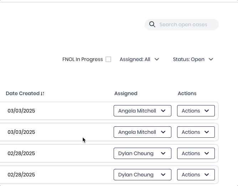Open the 'Status: Open' filter dropdown
Screen dimensions: 238x186
[x=193, y=60]
